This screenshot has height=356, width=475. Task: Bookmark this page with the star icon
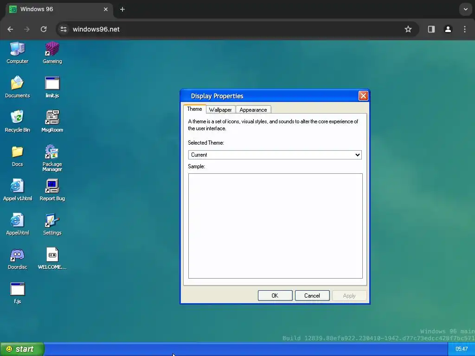coord(408,29)
